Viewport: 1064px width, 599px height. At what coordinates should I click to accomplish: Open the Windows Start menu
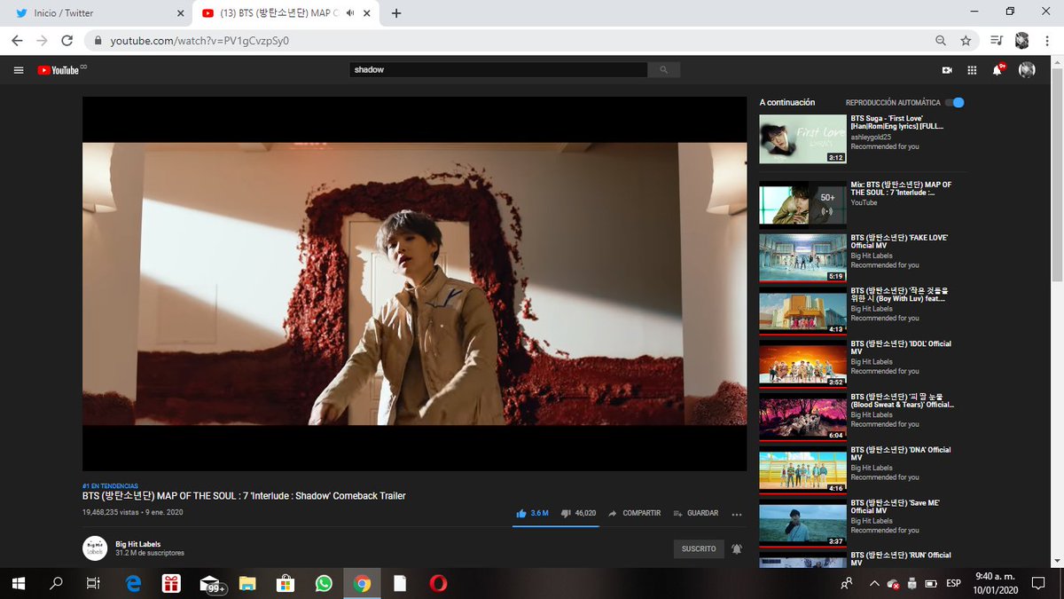18,583
